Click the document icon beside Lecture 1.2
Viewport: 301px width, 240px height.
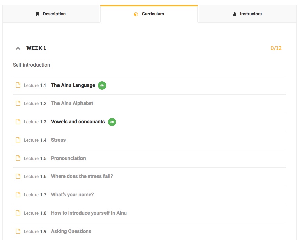(18, 103)
